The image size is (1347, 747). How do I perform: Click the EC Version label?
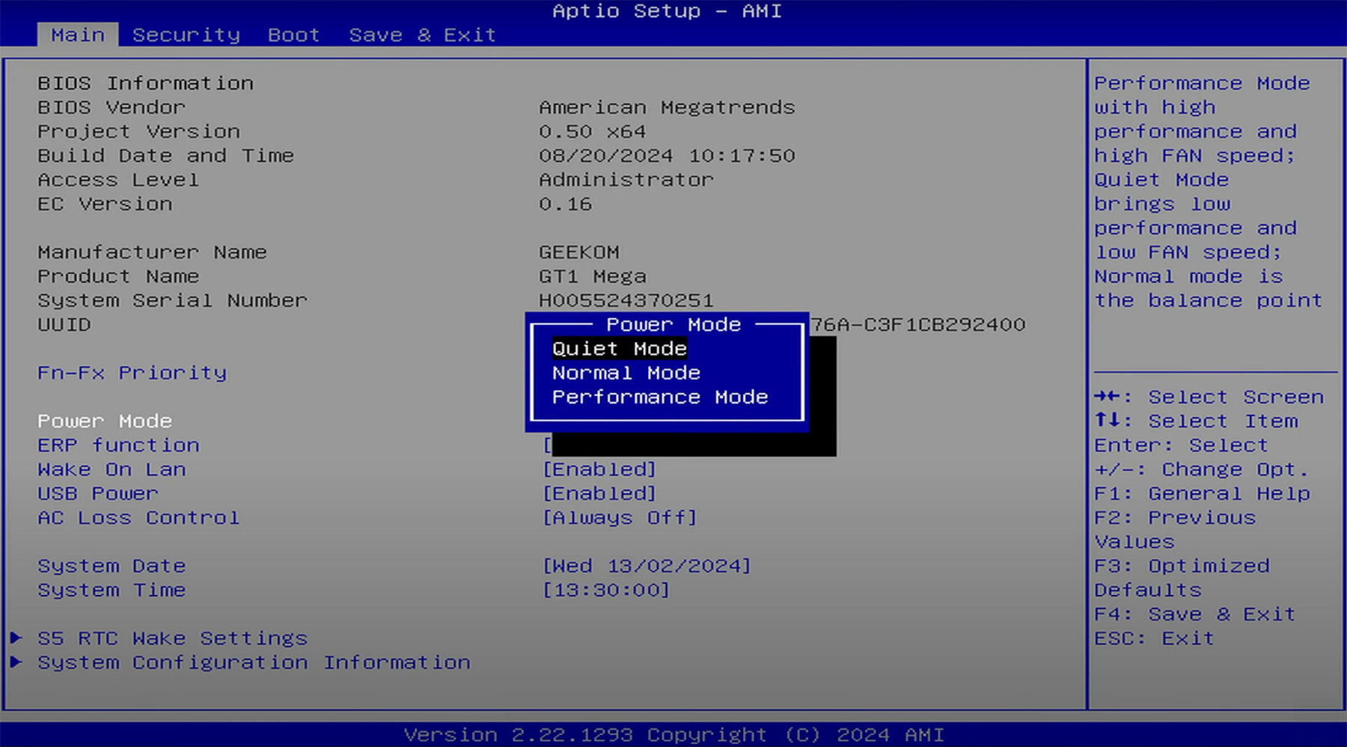[106, 204]
